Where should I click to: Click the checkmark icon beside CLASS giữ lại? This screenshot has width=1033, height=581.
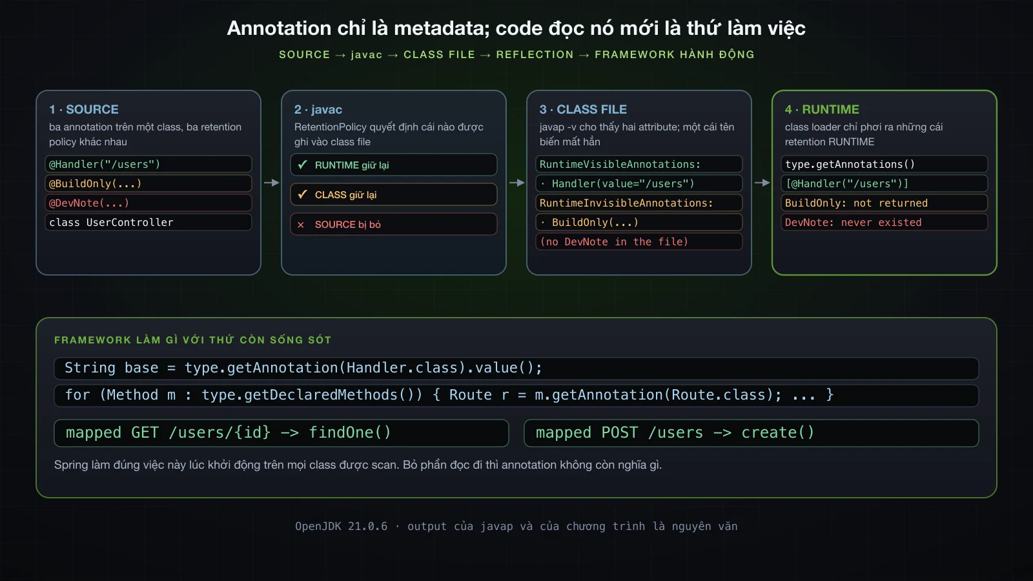pos(302,194)
